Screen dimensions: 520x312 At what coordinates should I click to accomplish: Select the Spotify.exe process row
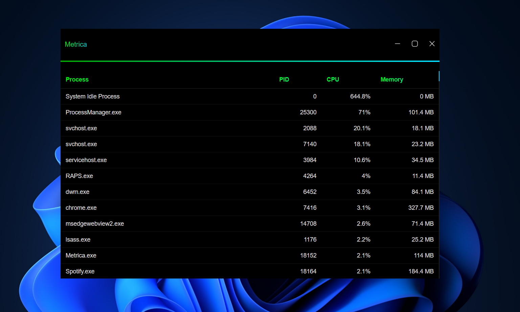coord(203,271)
